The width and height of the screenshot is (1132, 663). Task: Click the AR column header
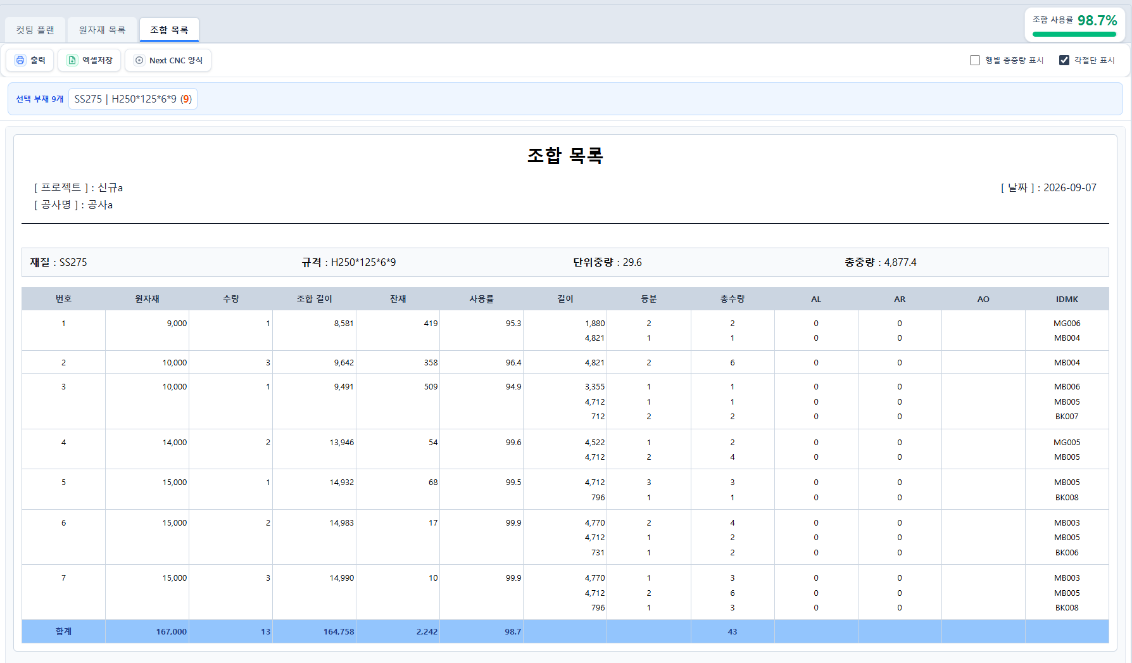pyautogui.click(x=899, y=299)
